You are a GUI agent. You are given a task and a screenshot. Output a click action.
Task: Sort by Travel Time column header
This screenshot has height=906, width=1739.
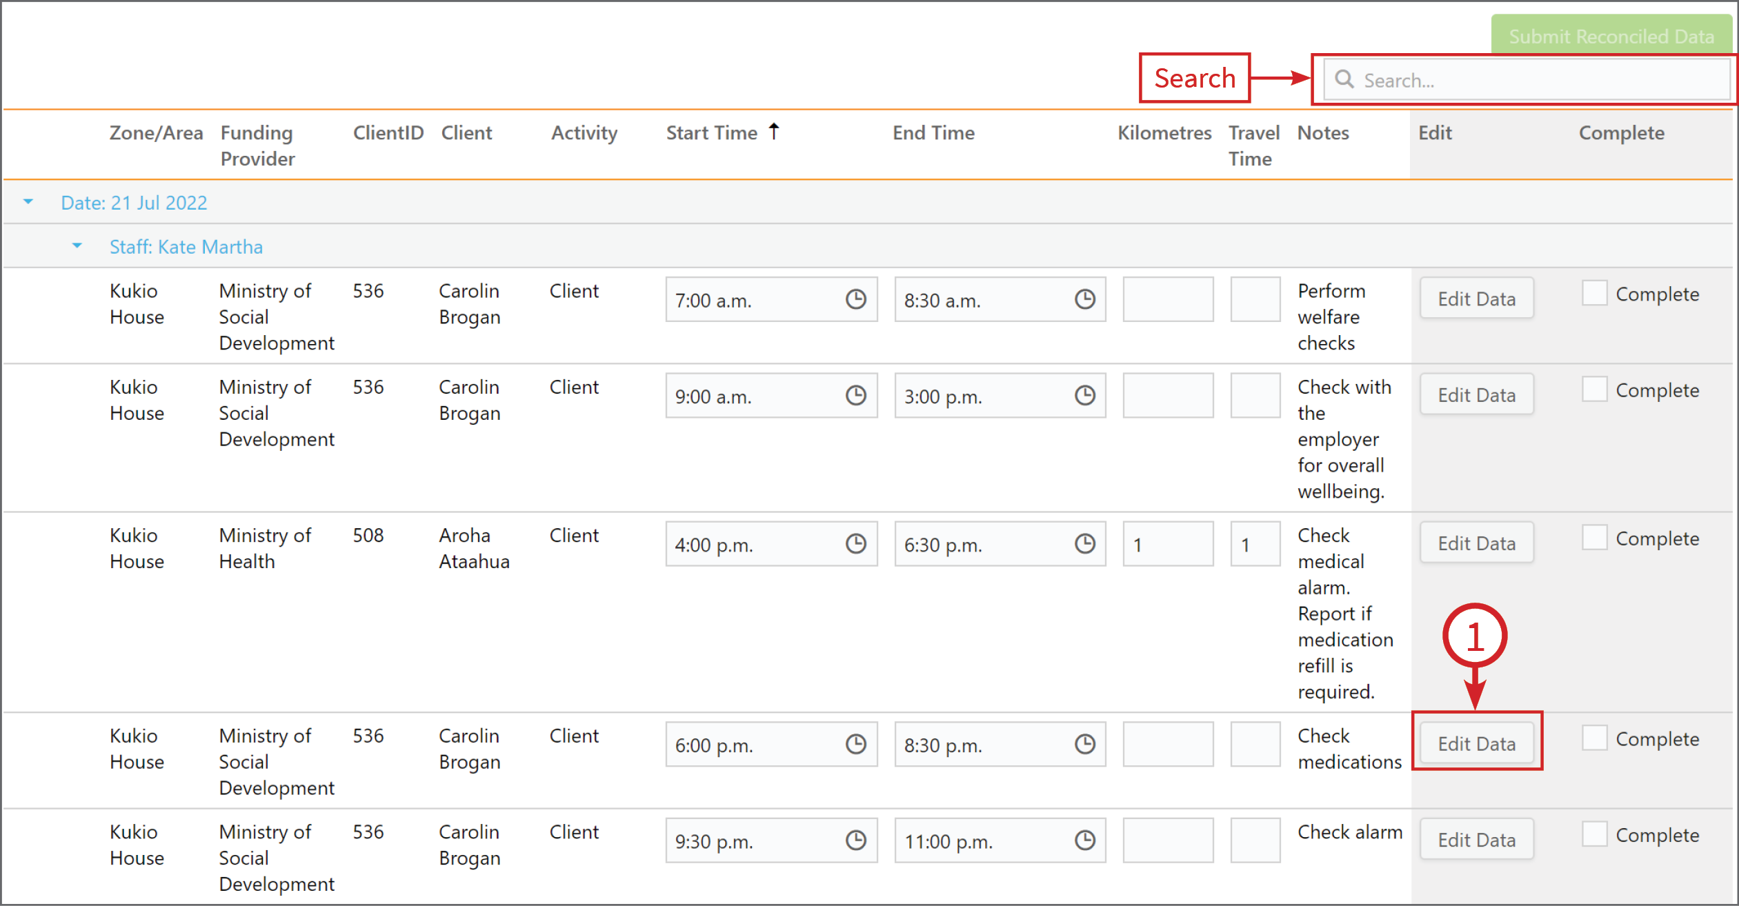1254,145
